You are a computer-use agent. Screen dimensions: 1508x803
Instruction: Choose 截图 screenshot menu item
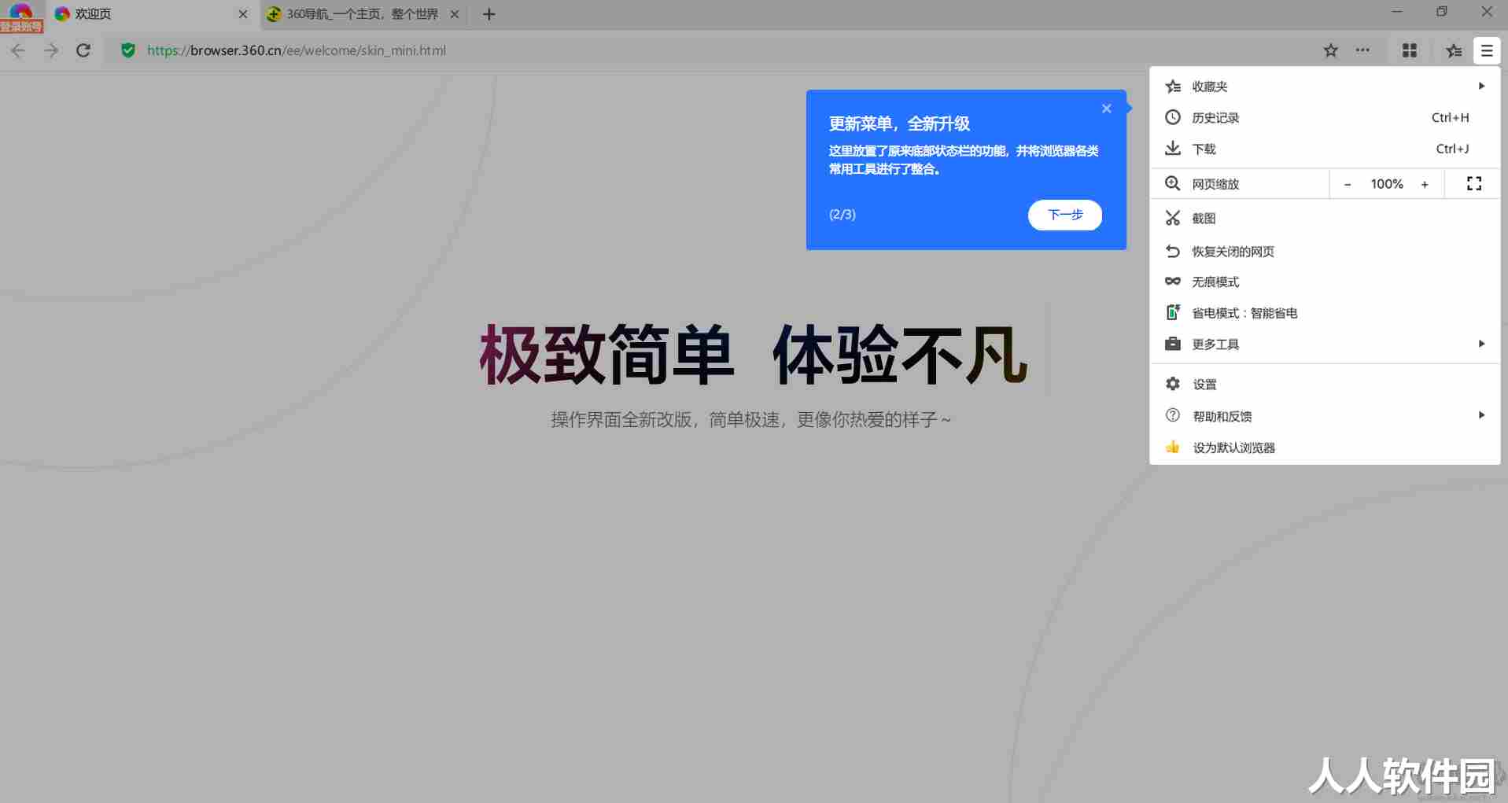coord(1325,218)
